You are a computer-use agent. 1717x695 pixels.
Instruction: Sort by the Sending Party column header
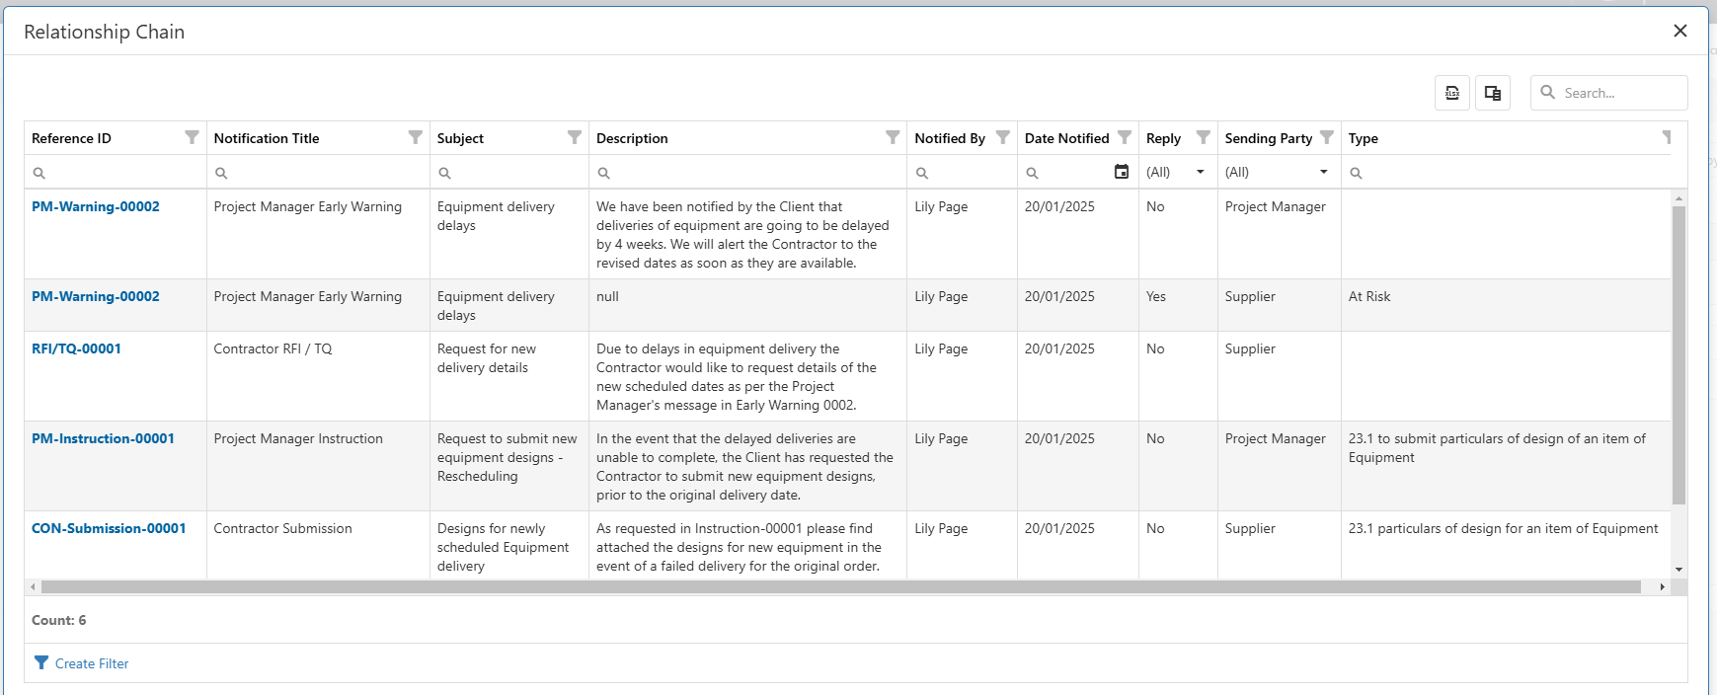pos(1269,138)
